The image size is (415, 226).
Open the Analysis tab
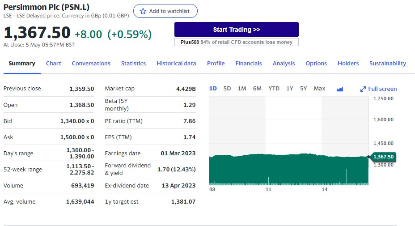coord(284,63)
